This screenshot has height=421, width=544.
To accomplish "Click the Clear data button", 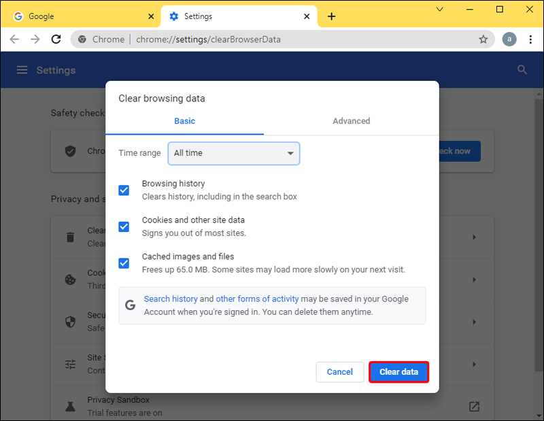I will pyautogui.click(x=398, y=372).
